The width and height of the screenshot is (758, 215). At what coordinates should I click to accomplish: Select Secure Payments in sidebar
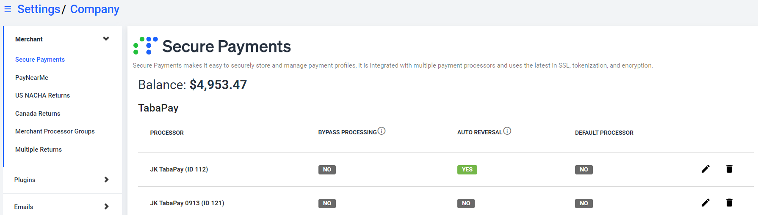tap(40, 60)
